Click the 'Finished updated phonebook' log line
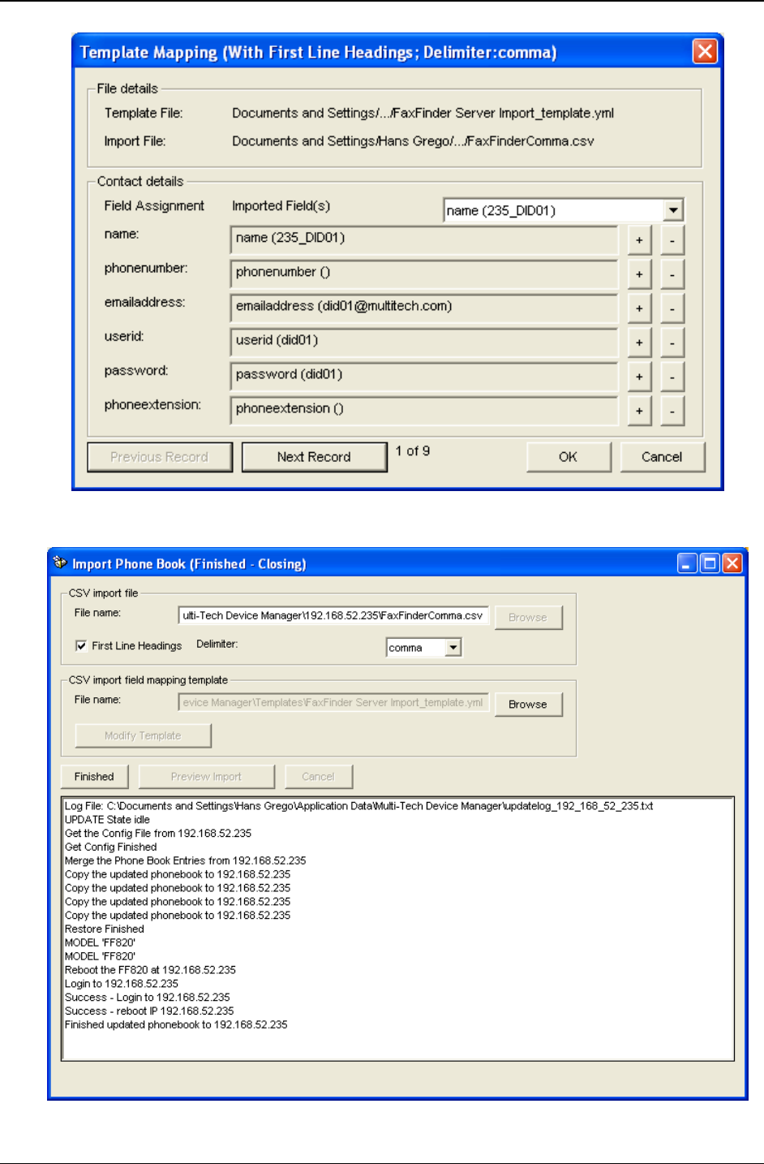 tap(176, 1025)
